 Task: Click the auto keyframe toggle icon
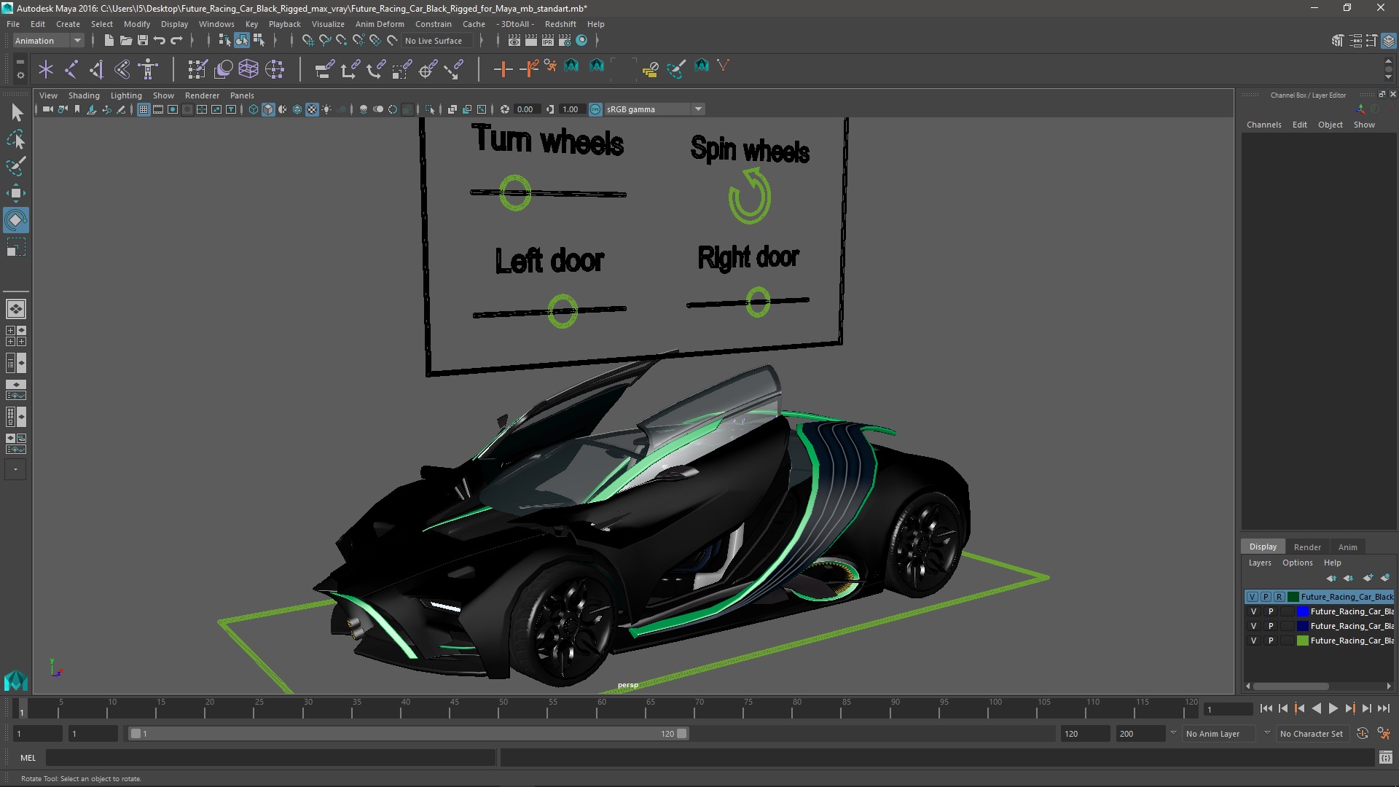[x=1363, y=734]
